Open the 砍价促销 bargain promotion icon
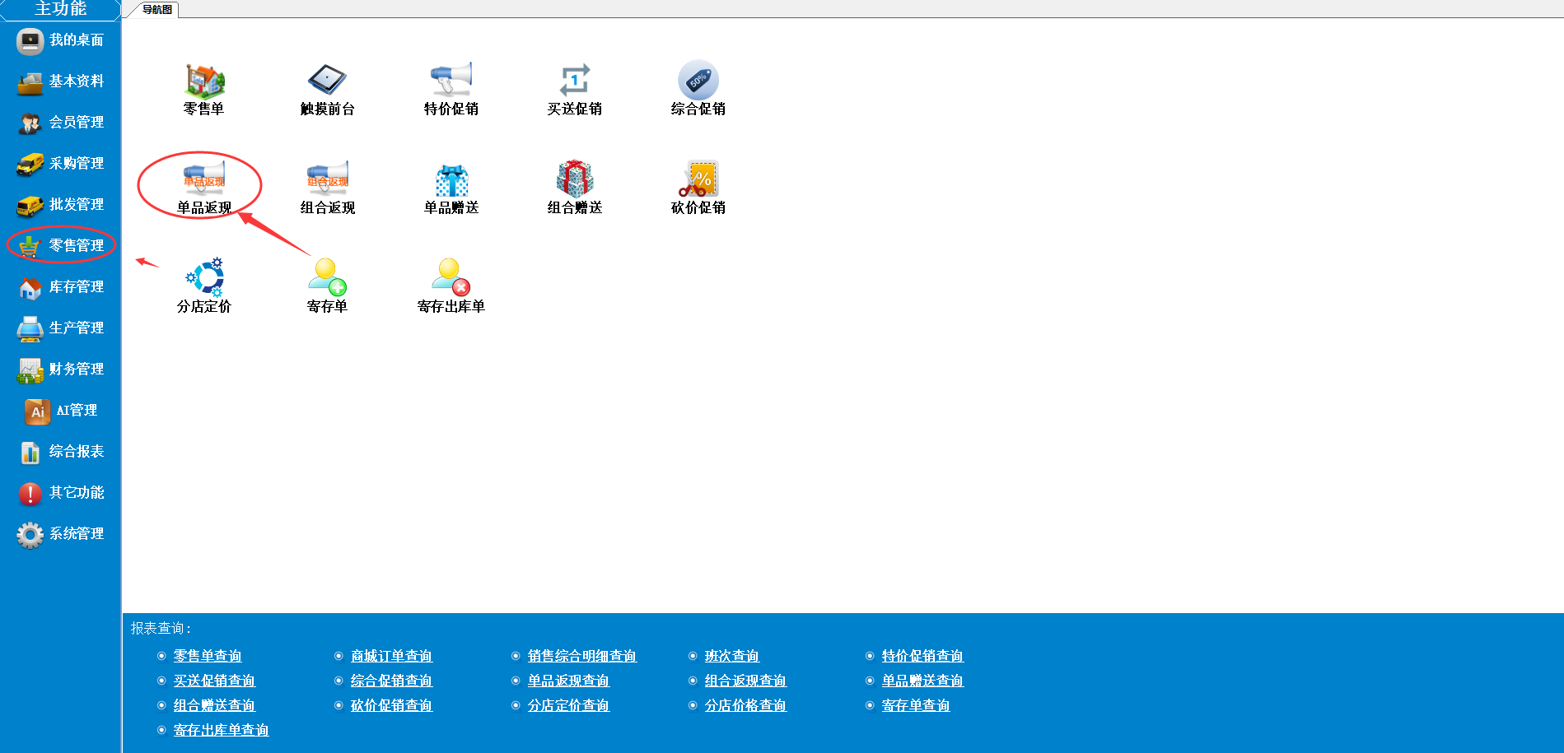1564x753 pixels. click(x=698, y=188)
